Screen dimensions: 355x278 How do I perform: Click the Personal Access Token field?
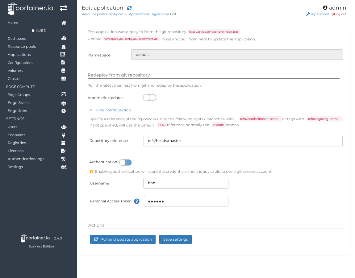(x=186, y=201)
